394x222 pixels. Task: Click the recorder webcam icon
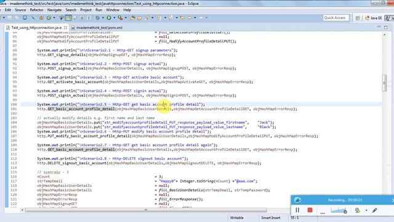[357, 210]
